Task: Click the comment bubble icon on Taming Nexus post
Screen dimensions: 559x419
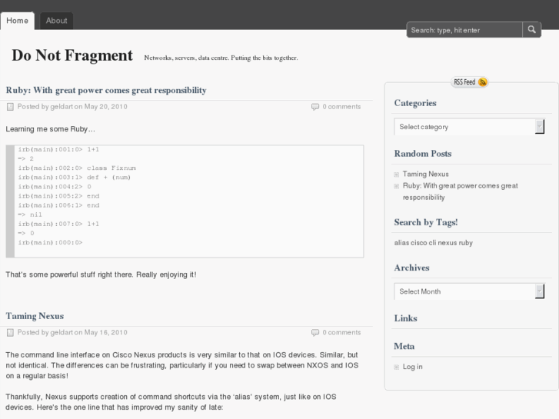Action: (x=315, y=333)
